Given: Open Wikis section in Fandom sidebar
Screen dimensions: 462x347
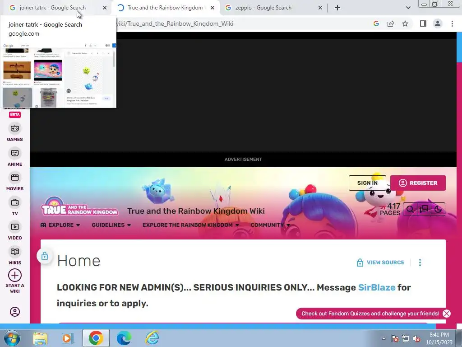Looking at the screenshot, I should 15,256.
